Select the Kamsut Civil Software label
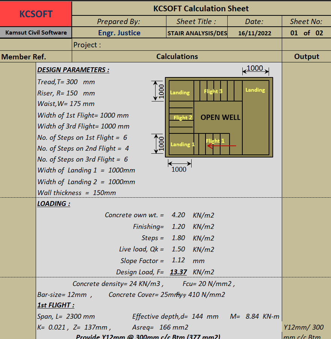The image size is (331, 339). pyautogui.click(x=35, y=32)
